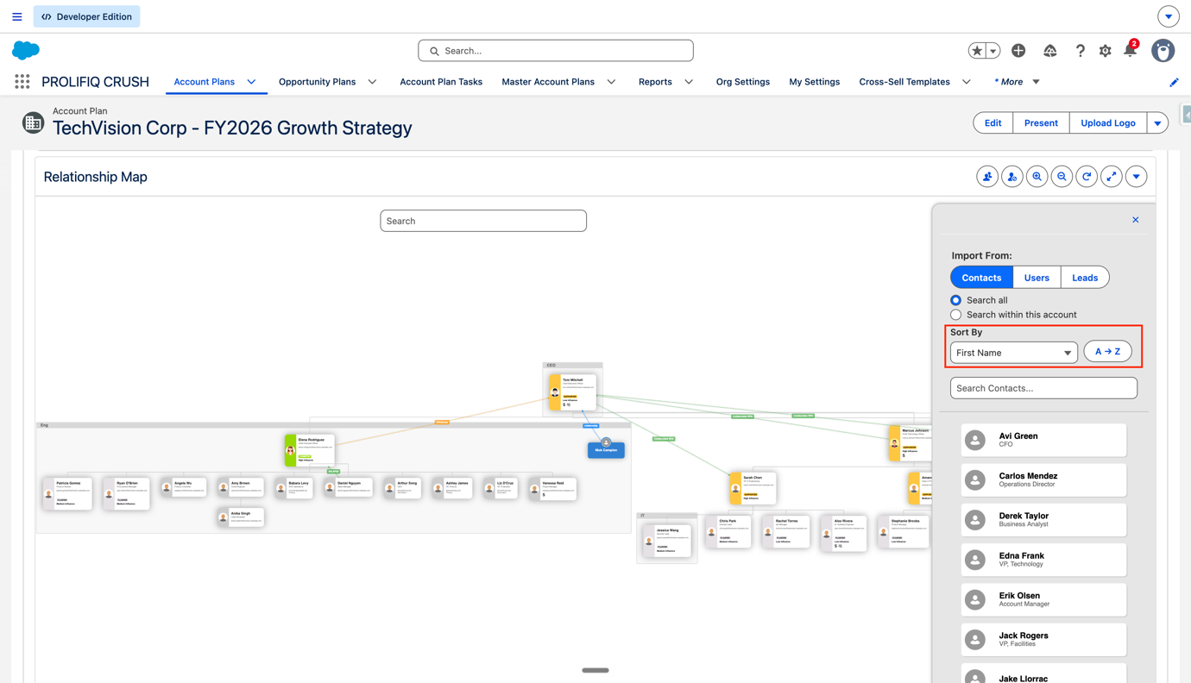Open Trailhead guidance icon

coord(1050,51)
